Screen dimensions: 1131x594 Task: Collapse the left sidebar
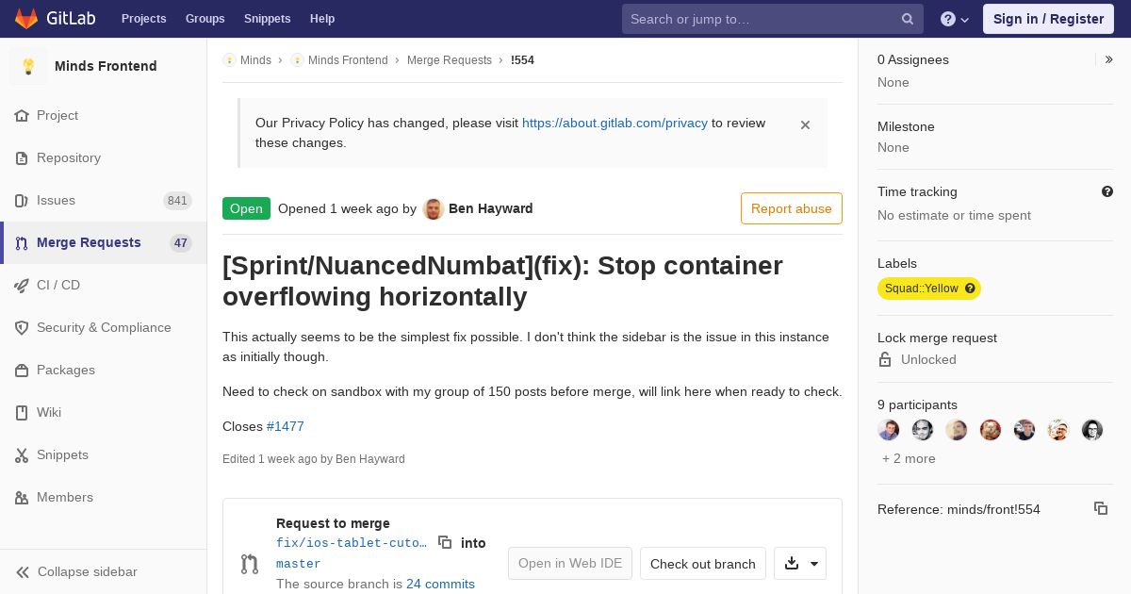pos(77,571)
